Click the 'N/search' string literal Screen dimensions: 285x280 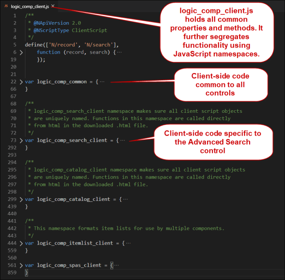(x=98, y=45)
